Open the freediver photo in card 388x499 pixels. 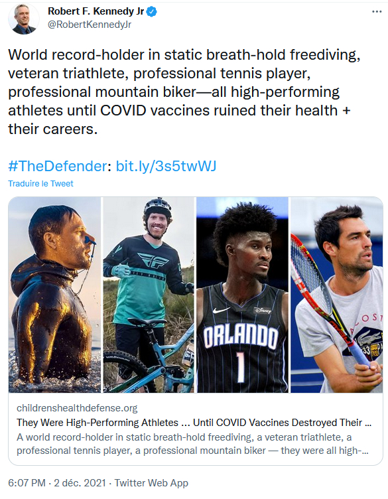(x=54, y=295)
